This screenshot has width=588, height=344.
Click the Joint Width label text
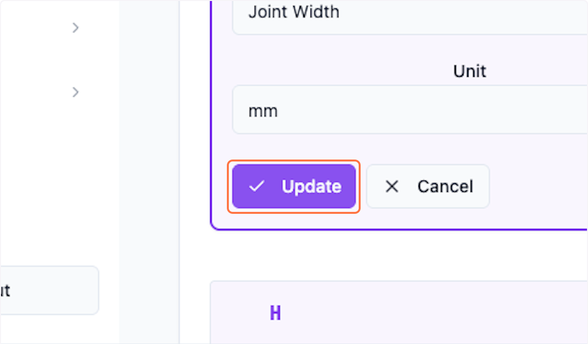click(294, 12)
